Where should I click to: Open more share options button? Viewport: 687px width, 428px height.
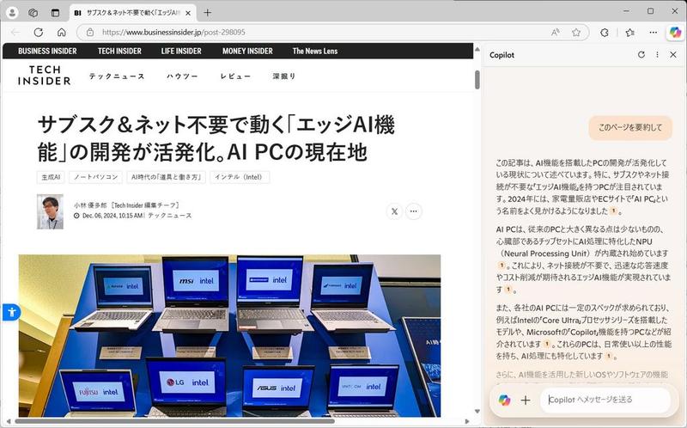coord(414,211)
